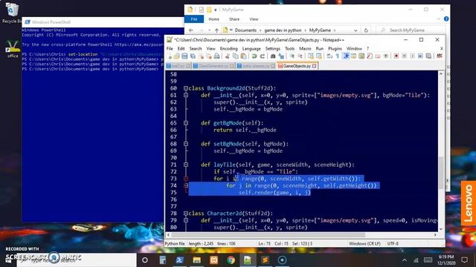Switch to the ClassGenerator.py tab
The height and width of the screenshot is (267, 476).
tap(213, 66)
